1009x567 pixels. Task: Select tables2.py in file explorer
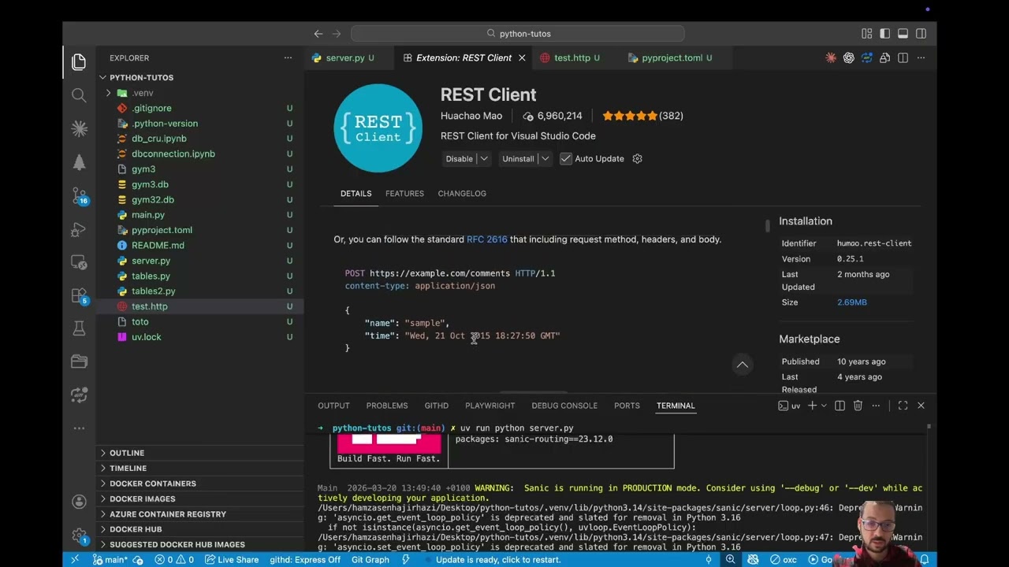(154, 291)
